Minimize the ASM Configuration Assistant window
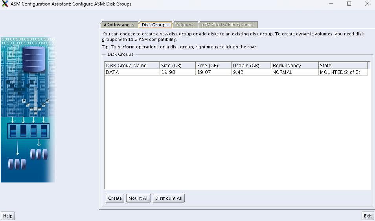The image size is (375, 221). click(x=331, y=4)
